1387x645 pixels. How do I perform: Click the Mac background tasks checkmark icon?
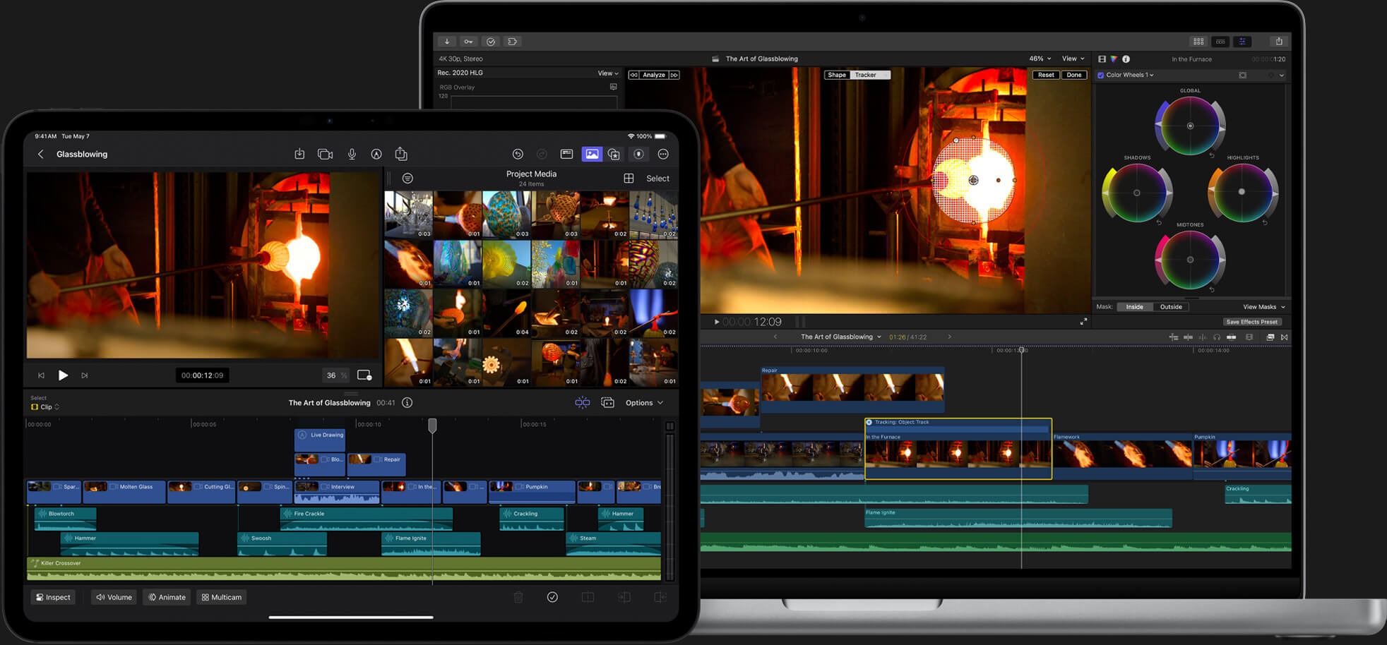tap(491, 42)
